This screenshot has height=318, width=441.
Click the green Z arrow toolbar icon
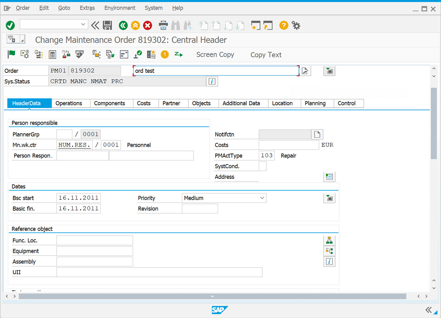[179, 54]
